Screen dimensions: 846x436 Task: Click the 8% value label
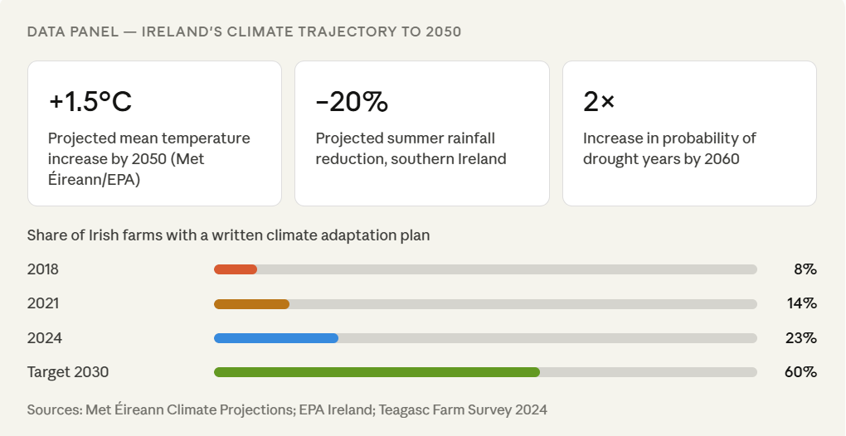[805, 269]
